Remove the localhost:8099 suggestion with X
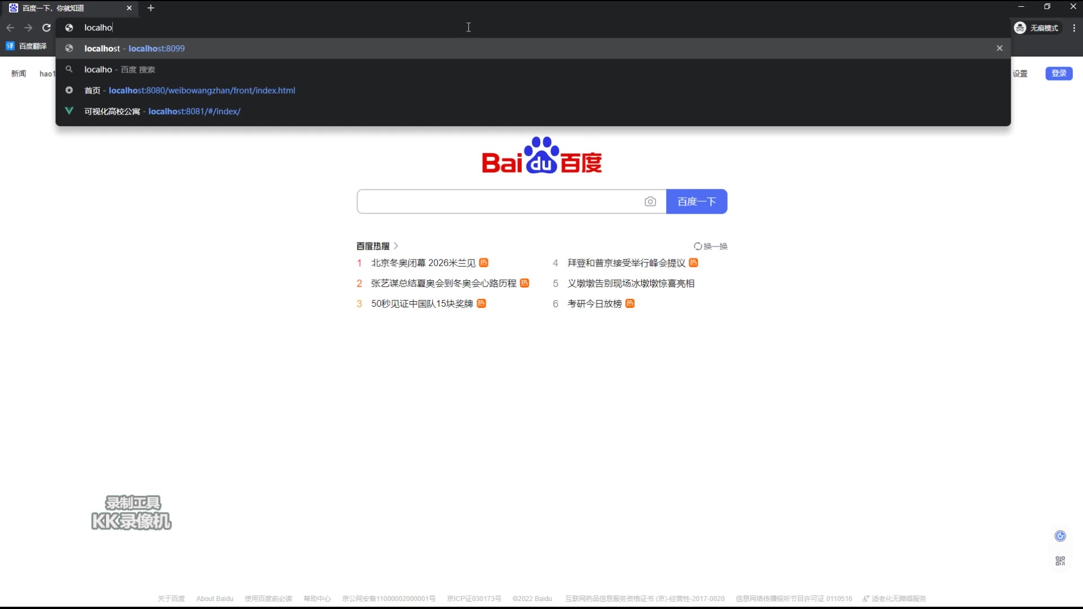 tap(1000, 48)
